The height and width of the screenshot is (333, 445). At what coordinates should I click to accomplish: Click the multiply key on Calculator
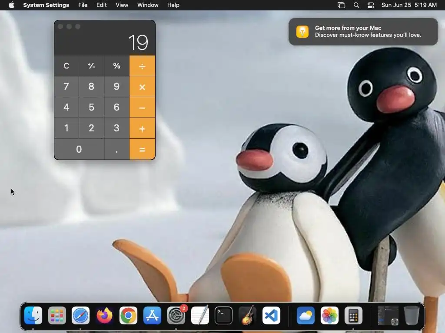tap(142, 87)
